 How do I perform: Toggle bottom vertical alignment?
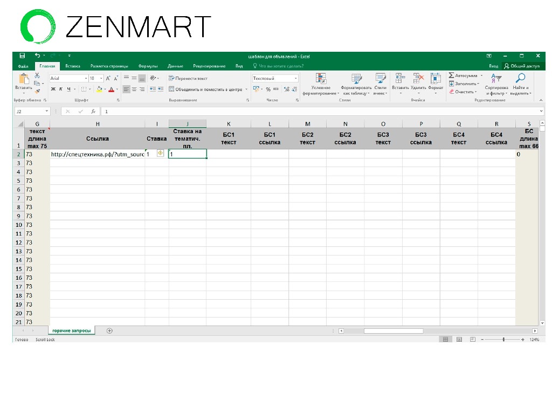142,78
